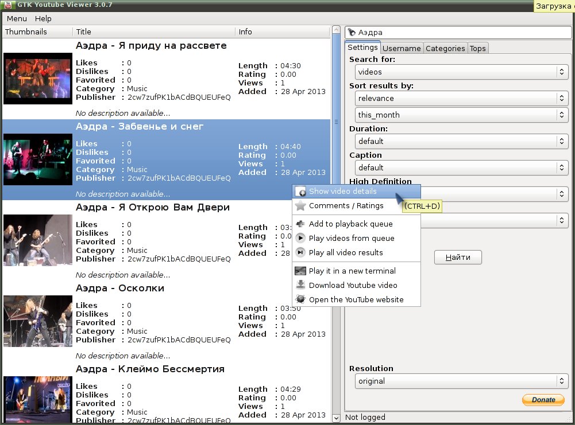Click the Найти search button
Screen dimensions: 575x425
[x=458, y=257]
